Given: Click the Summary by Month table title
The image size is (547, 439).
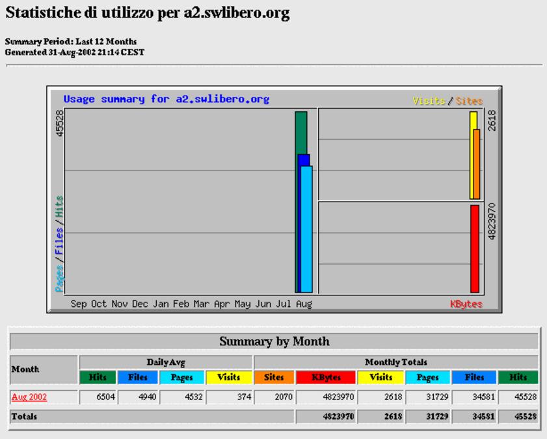Looking at the screenshot, I should [274, 341].
